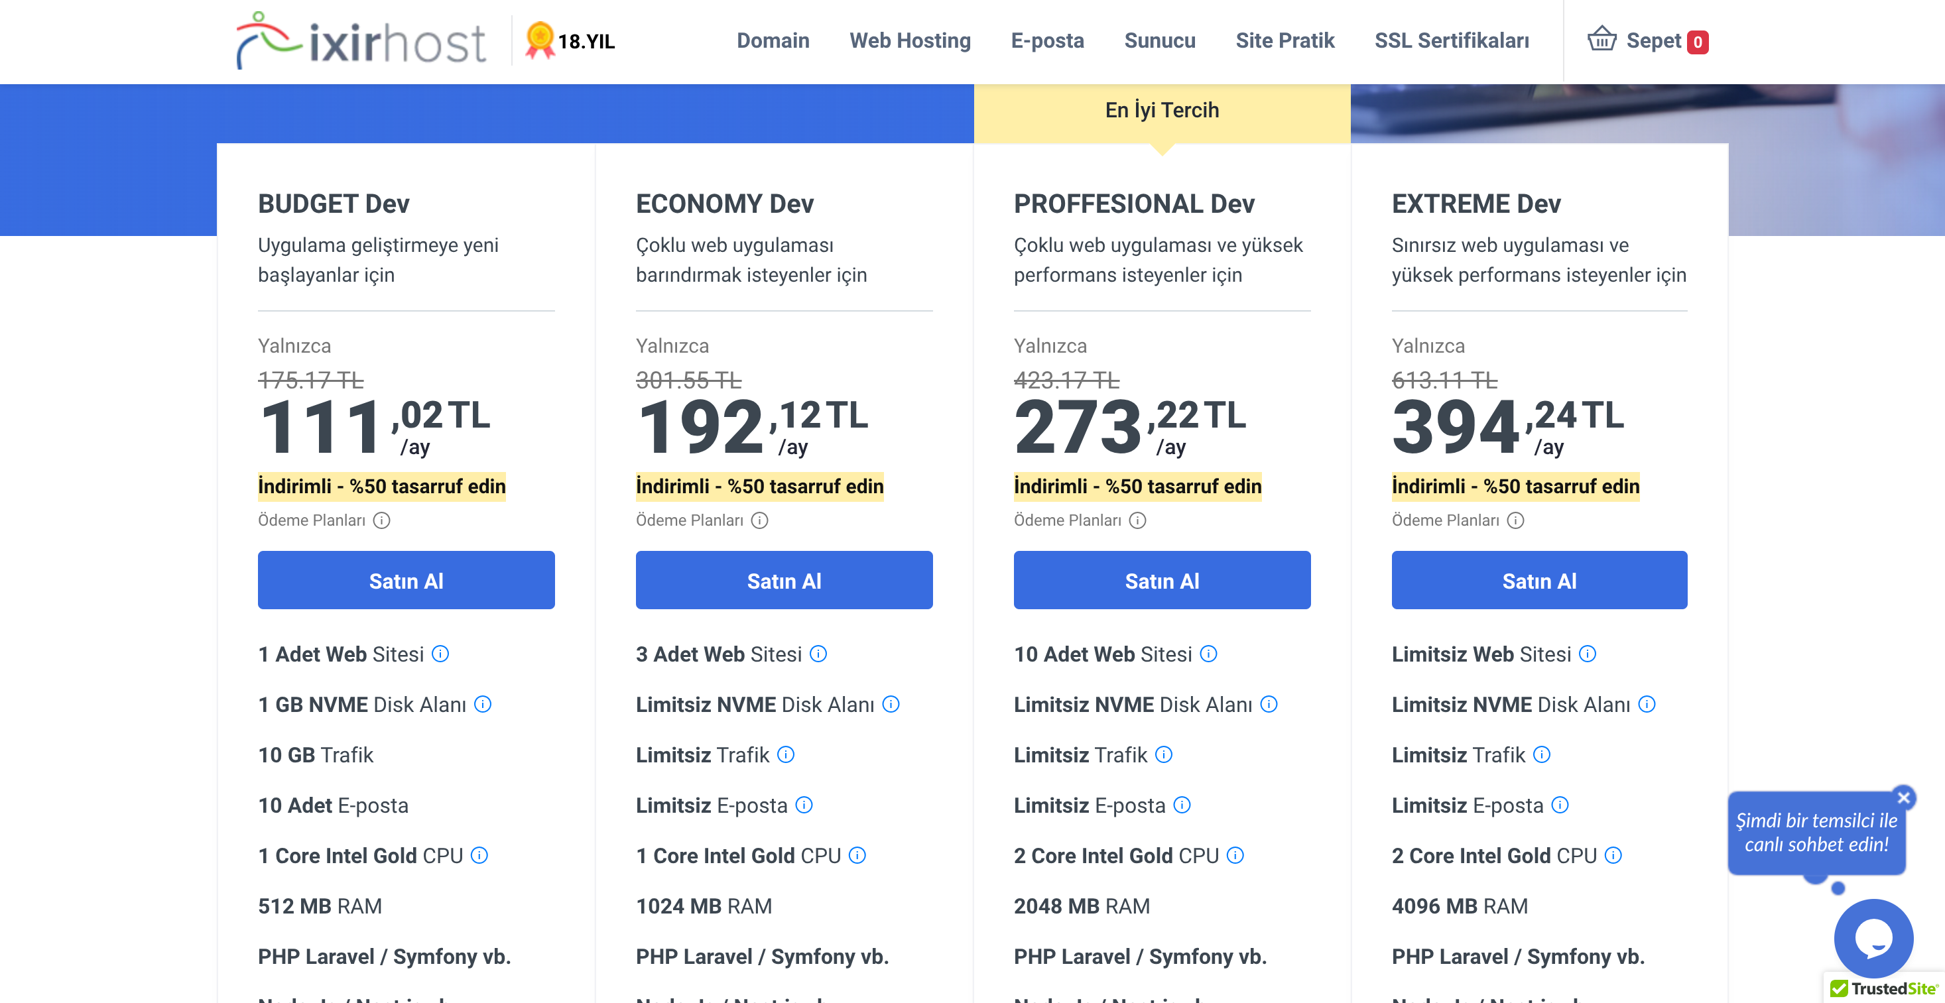This screenshot has height=1003, width=1945.
Task: Click Satın Al for BUDGET Dev
Action: coord(407,580)
